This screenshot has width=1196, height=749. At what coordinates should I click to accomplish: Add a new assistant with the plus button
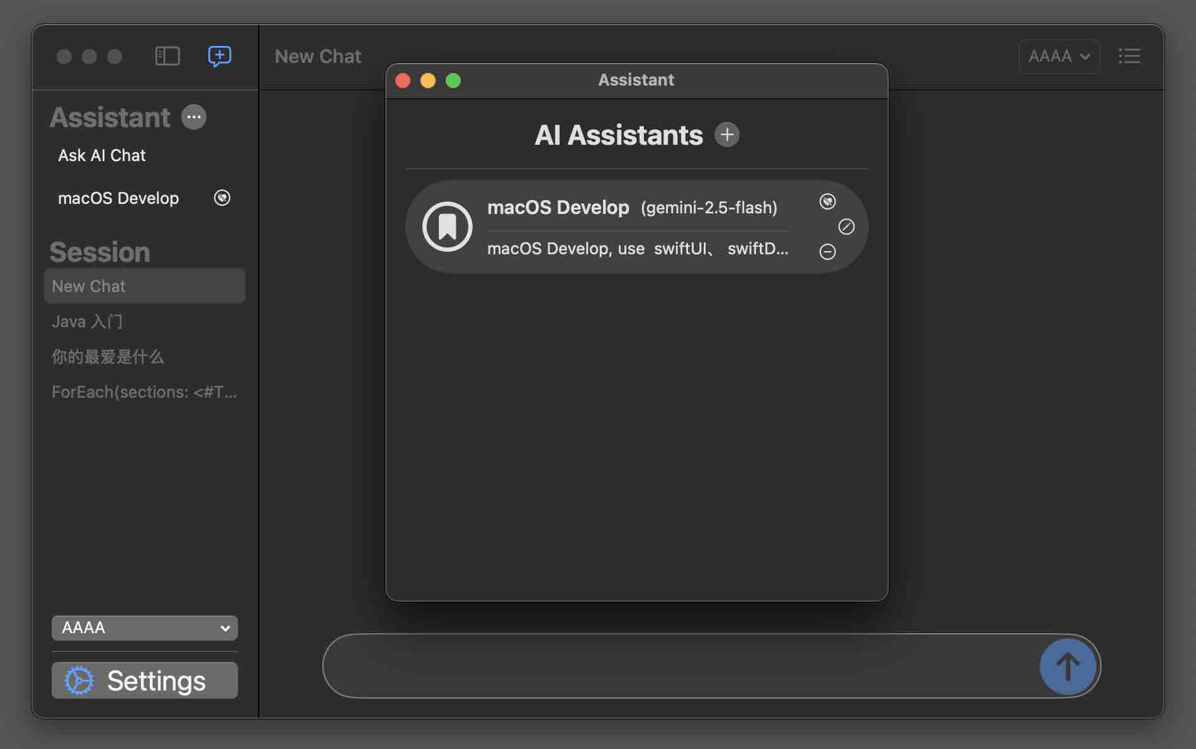[x=727, y=134]
